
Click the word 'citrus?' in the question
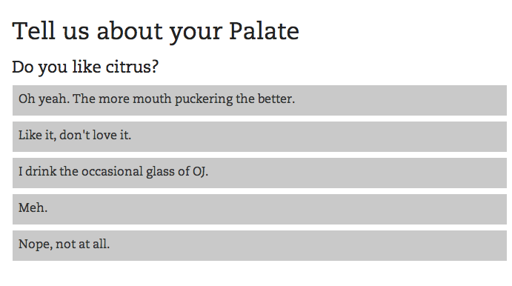pyautogui.click(x=132, y=67)
